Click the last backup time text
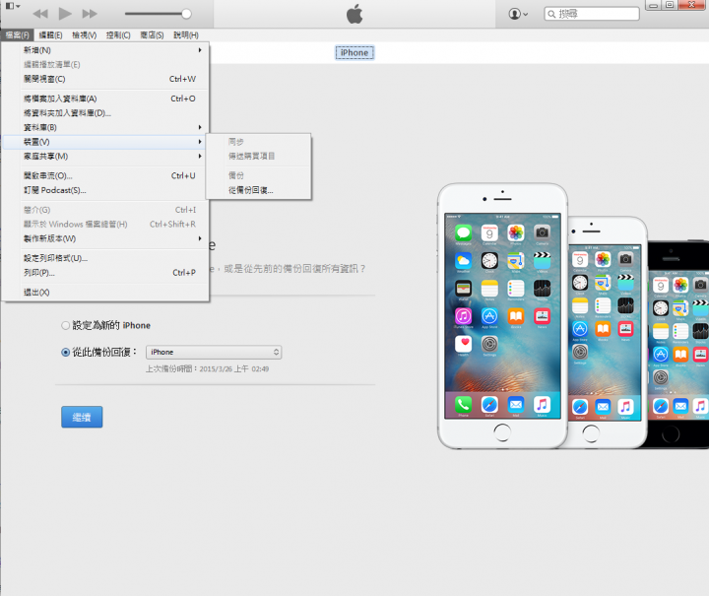This screenshot has width=709, height=596. pyautogui.click(x=207, y=369)
